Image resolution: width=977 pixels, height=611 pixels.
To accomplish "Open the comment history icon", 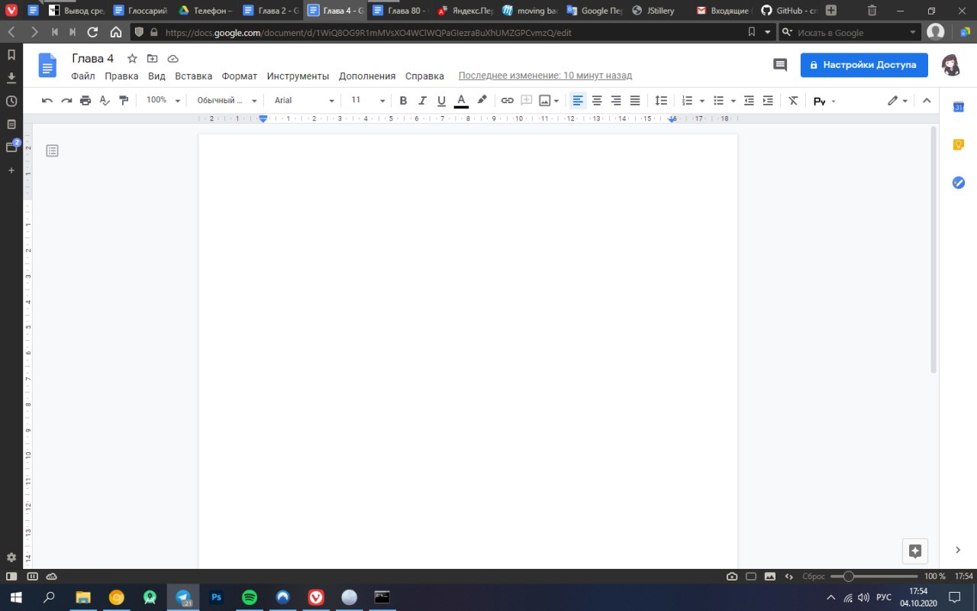I will [780, 65].
